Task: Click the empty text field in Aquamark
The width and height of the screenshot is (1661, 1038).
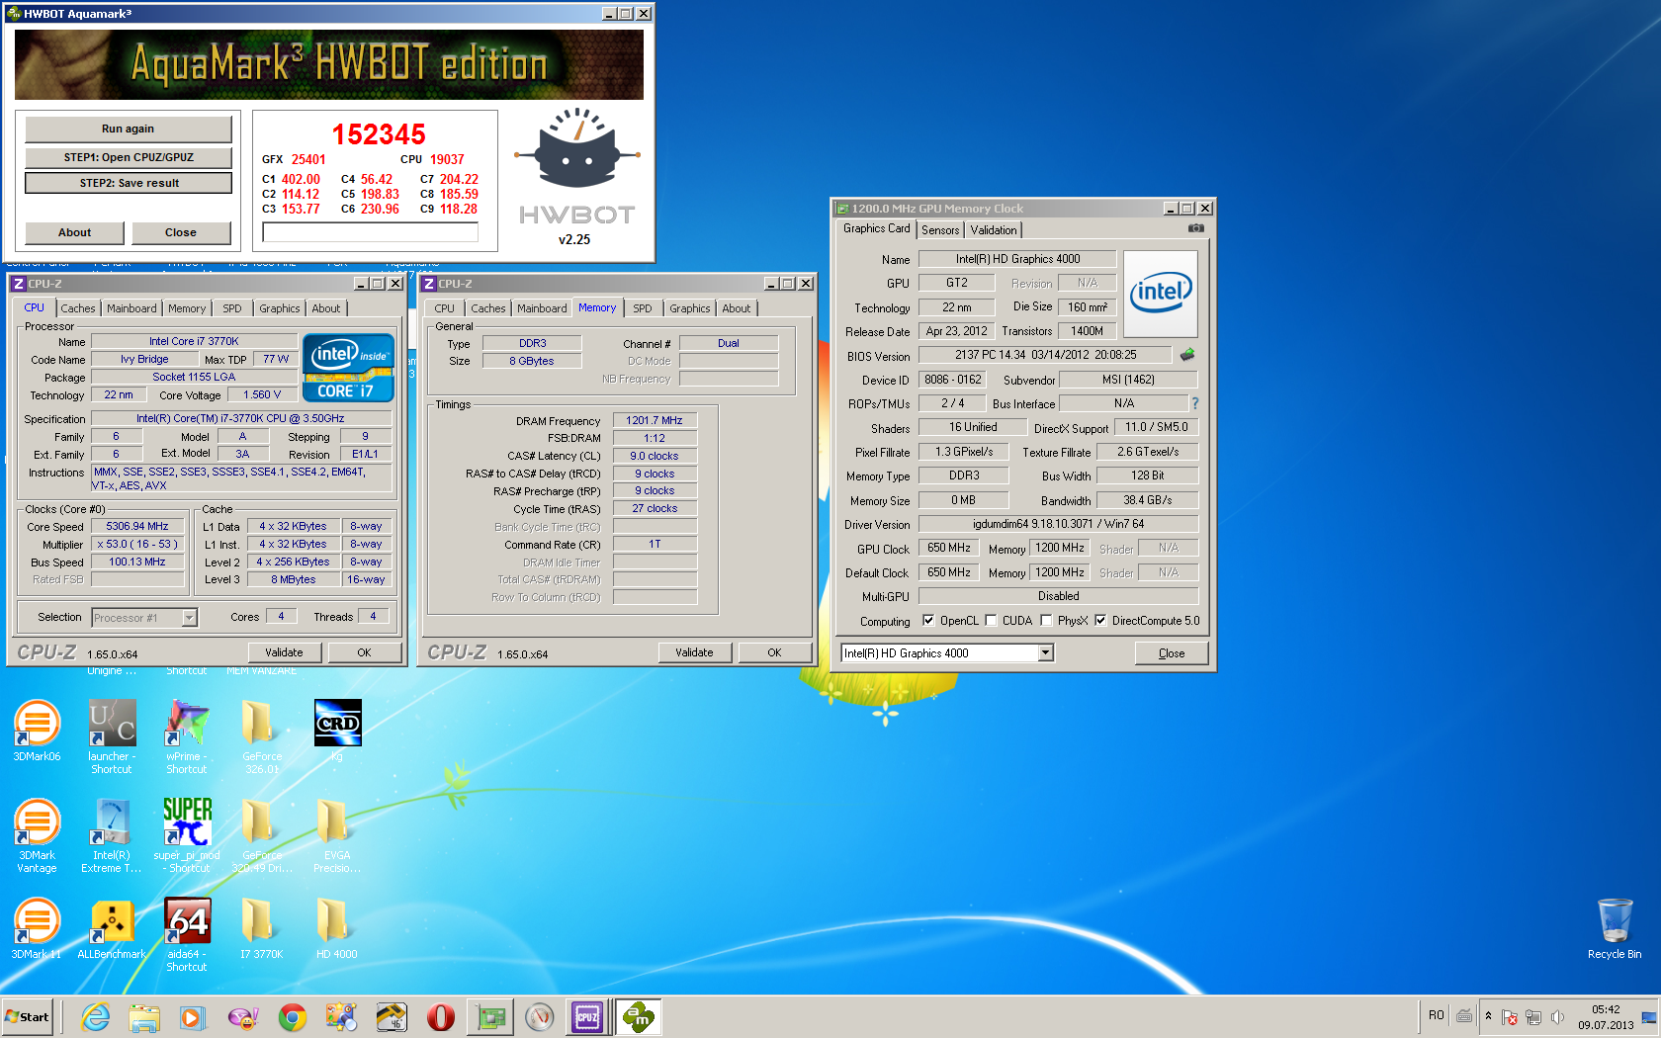Action: 370,231
